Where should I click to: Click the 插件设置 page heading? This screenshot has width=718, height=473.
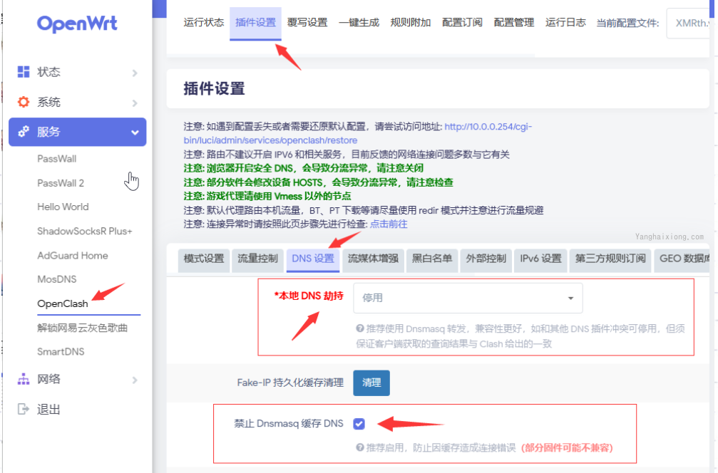pos(215,88)
